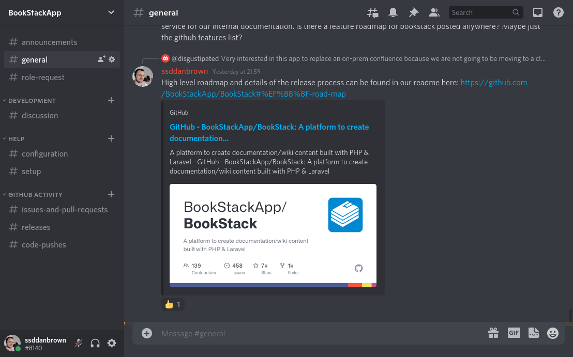Open the Threads icon in header
Screen dimensions: 573x357
[x=372, y=12]
